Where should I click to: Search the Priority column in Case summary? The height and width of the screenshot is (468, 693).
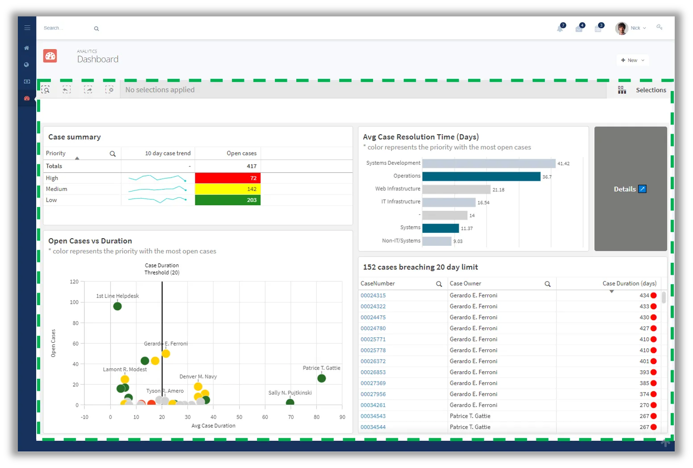pyautogui.click(x=112, y=153)
